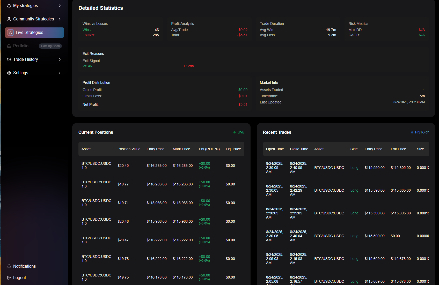Click the HISTORY label in Recent Trades
This screenshot has height=285, width=439.
(422, 132)
